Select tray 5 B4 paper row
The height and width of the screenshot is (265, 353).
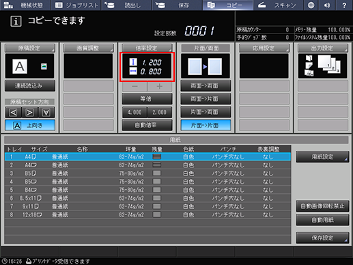click(x=147, y=190)
